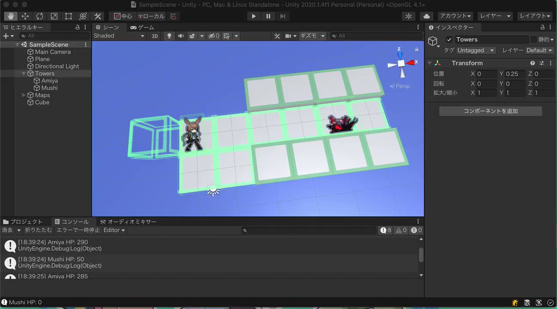Image resolution: width=557 pixels, height=309 pixels.
Task: Open Collab services sun-shaped icon
Action: [408, 16]
